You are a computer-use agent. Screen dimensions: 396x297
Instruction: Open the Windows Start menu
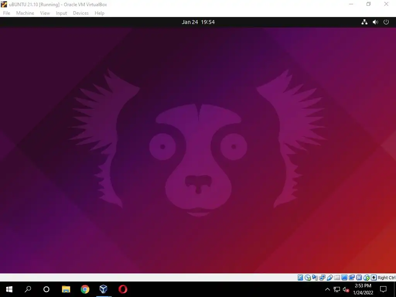[x=9, y=289]
